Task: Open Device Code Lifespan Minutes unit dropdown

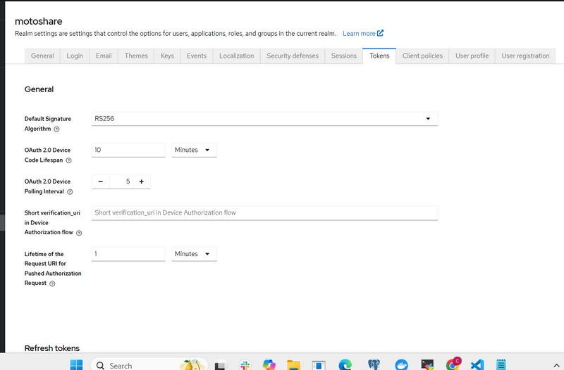Action: (194, 150)
